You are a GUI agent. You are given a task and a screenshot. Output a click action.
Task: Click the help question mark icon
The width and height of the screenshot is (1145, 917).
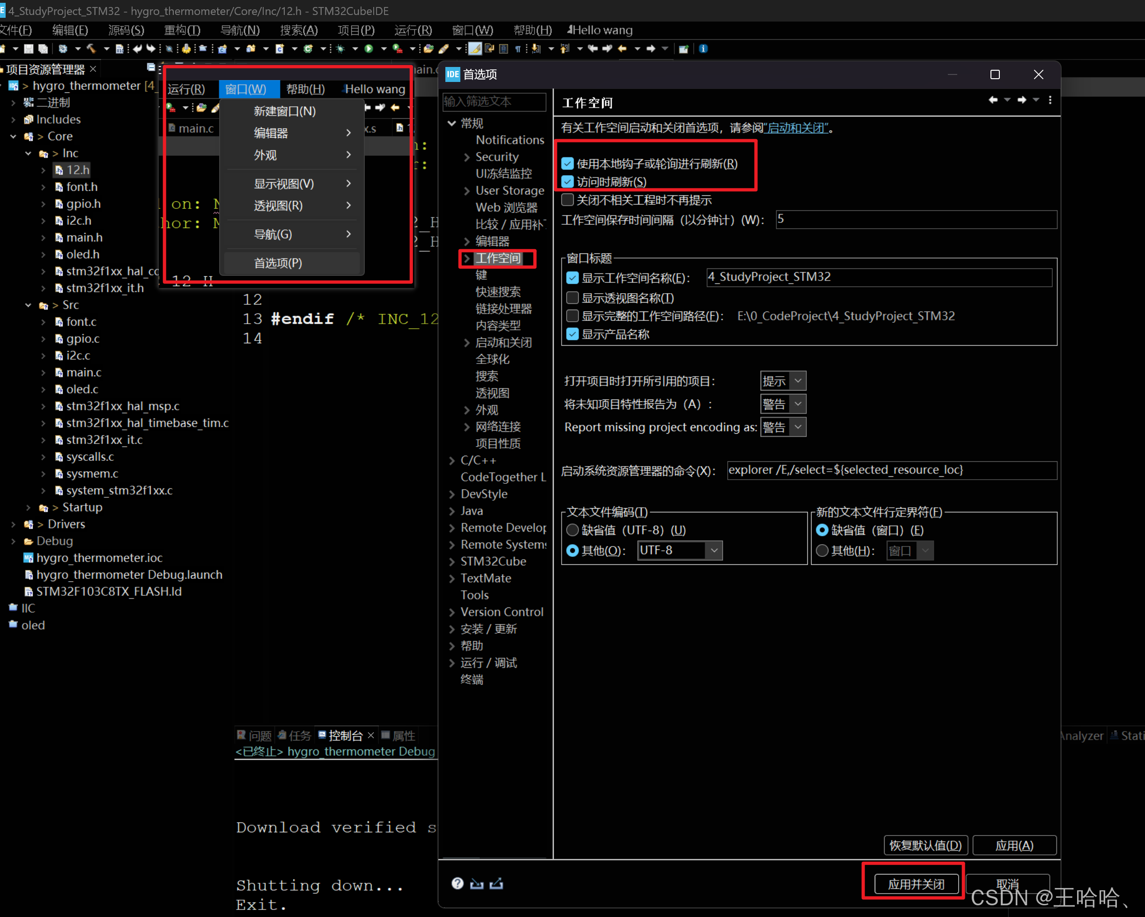(457, 883)
